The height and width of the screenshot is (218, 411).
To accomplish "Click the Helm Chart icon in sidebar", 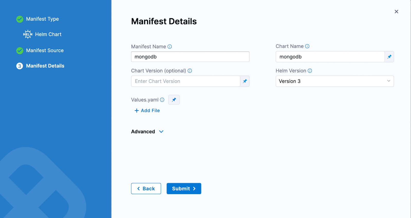I will point(28,34).
